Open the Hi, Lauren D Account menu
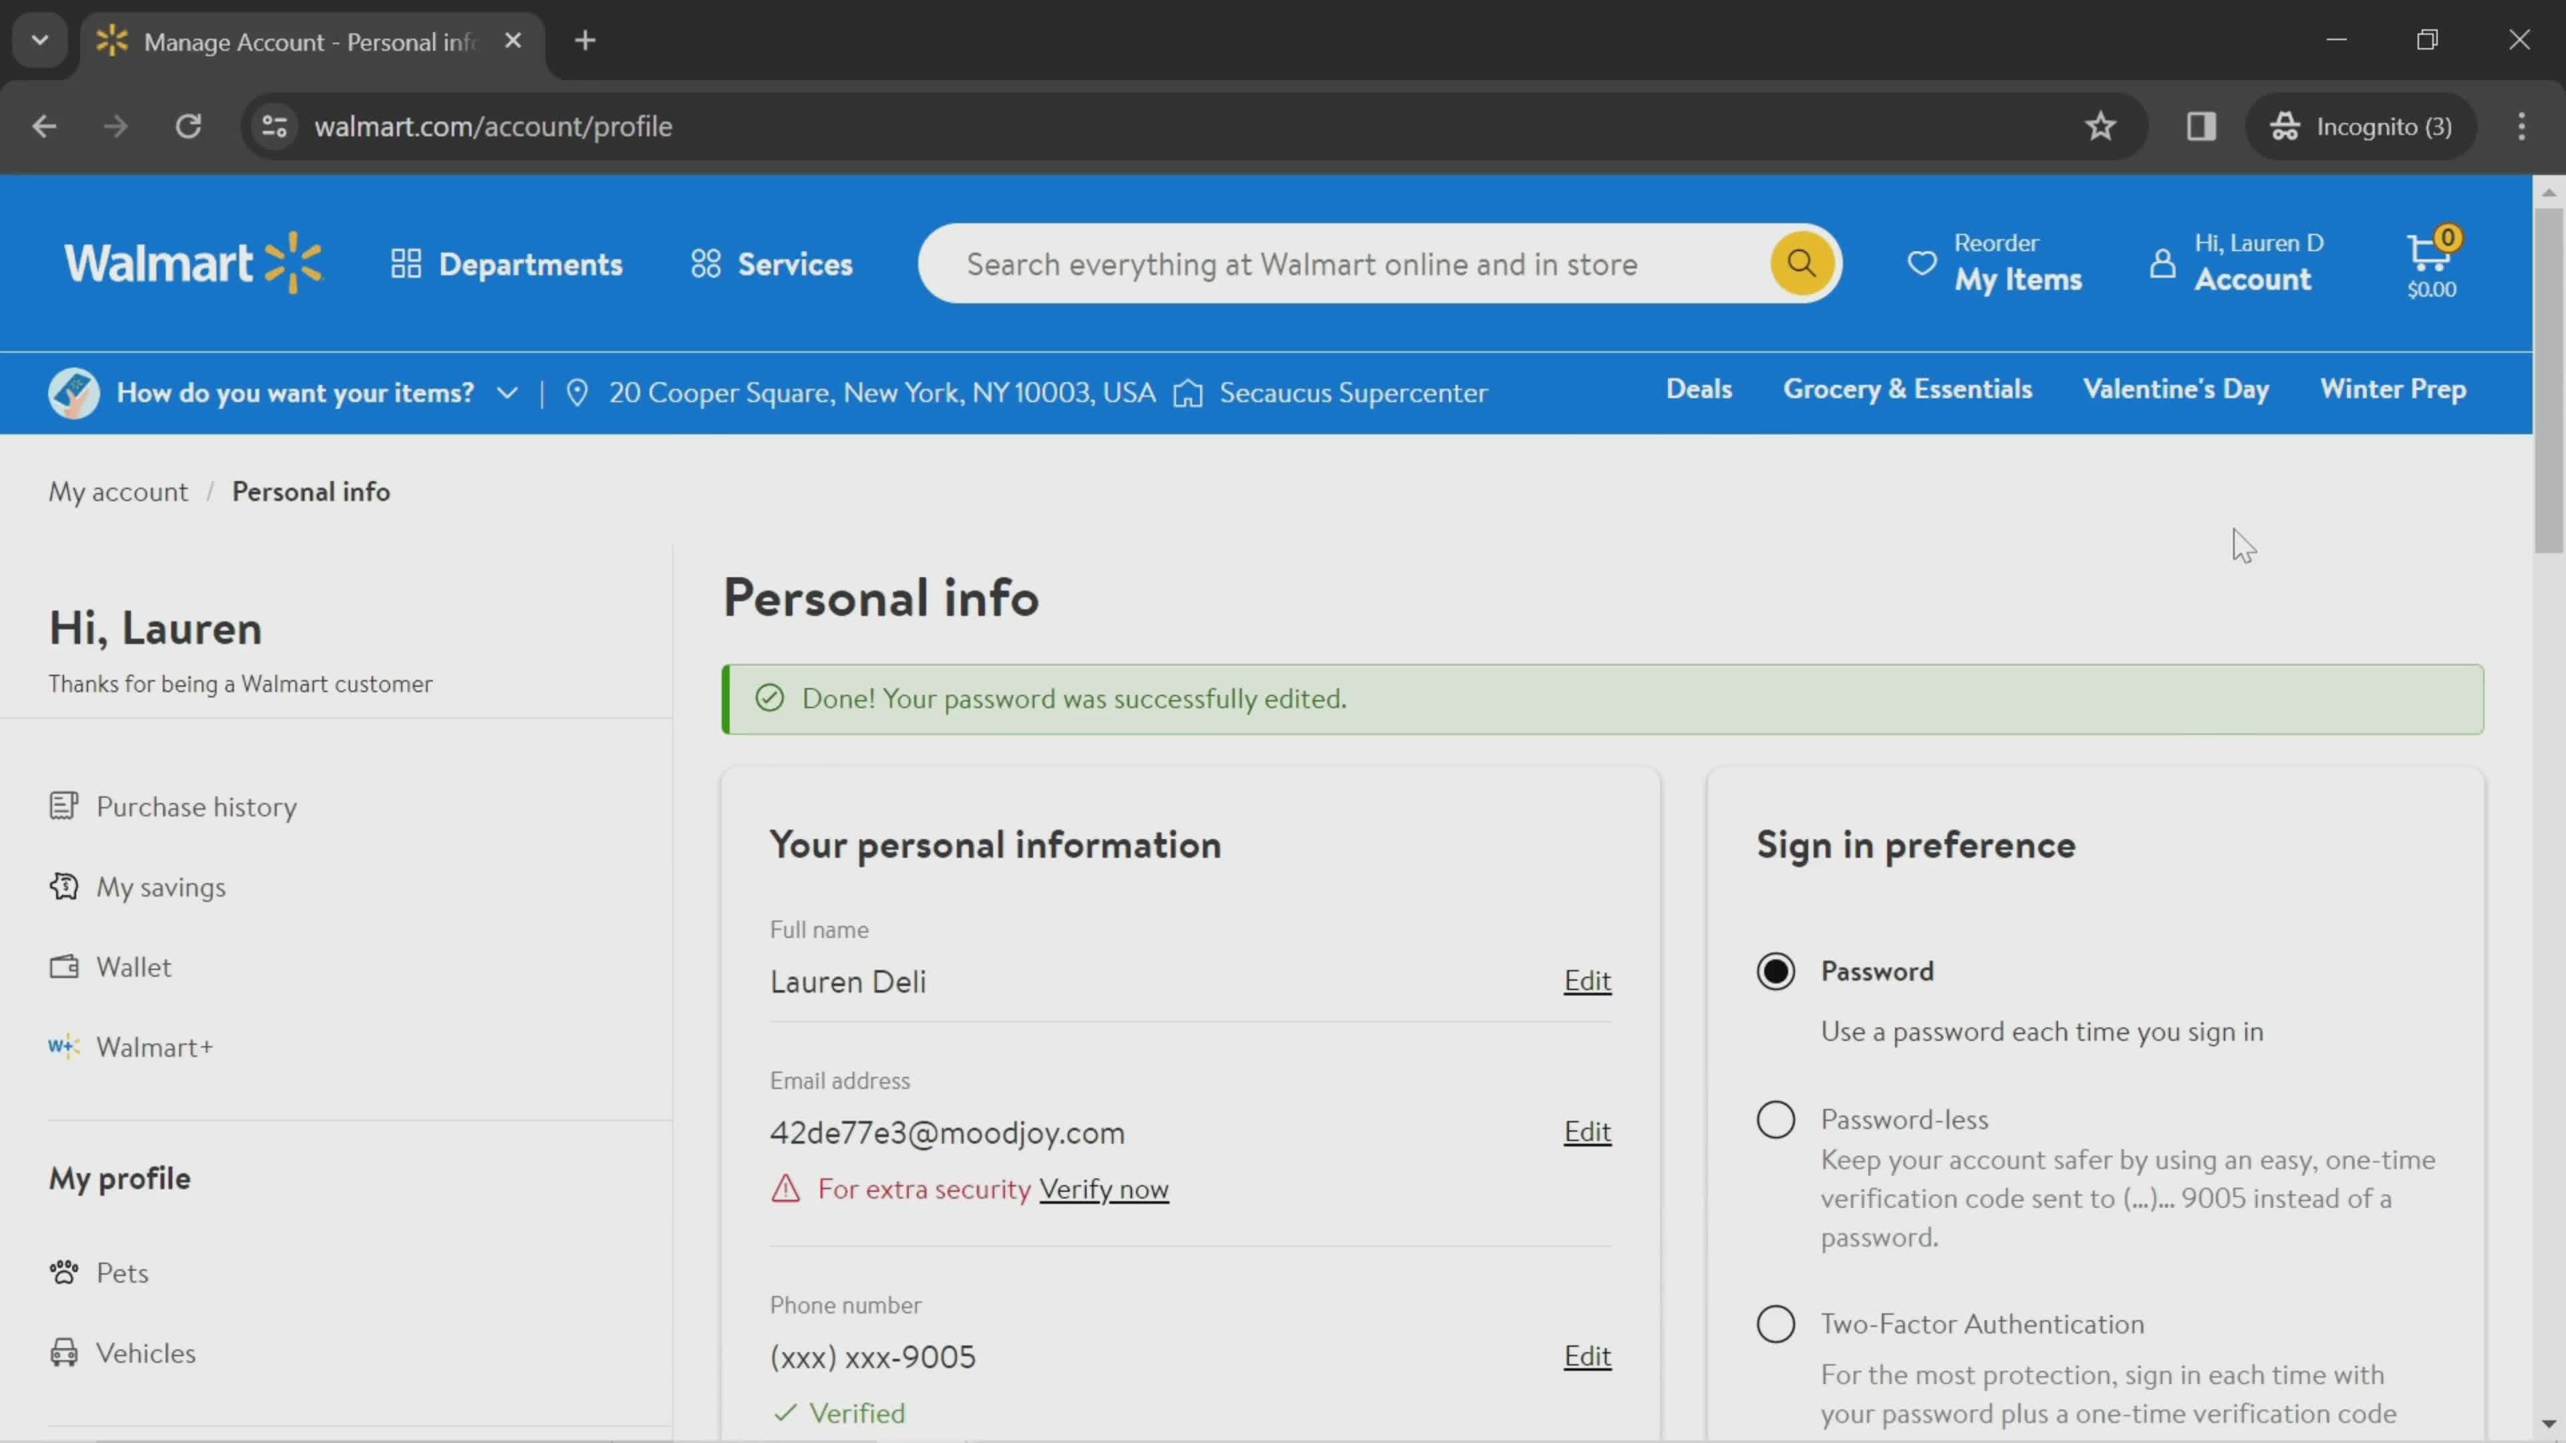Viewport: 2566px width, 1443px height. click(x=2237, y=263)
